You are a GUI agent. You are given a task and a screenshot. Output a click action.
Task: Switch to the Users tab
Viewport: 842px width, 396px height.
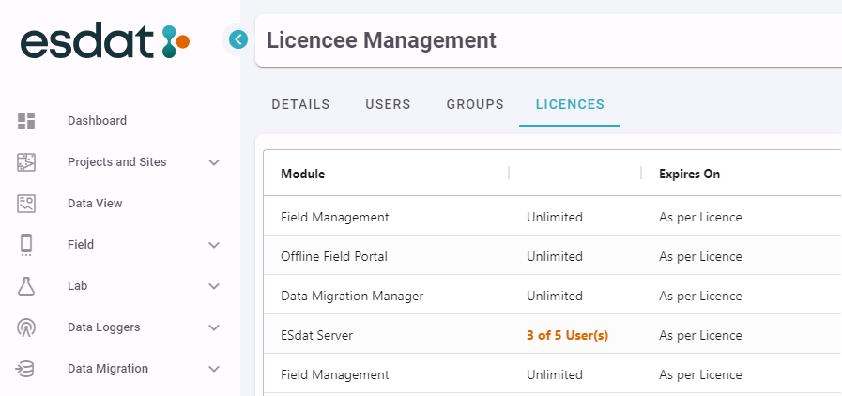(388, 104)
